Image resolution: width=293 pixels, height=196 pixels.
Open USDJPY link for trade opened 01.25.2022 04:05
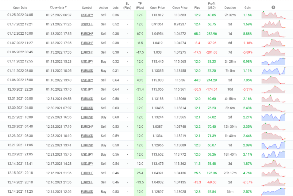tap(87, 15)
